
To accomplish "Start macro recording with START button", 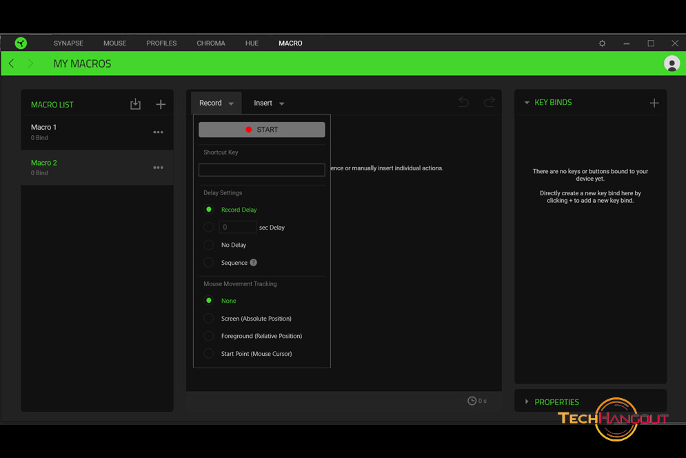I will click(x=261, y=130).
